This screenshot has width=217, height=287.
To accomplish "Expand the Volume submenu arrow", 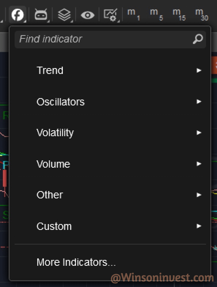I will tap(199, 164).
